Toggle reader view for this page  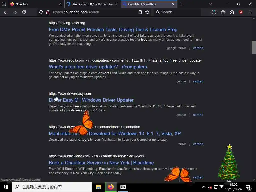click(140, 12)
